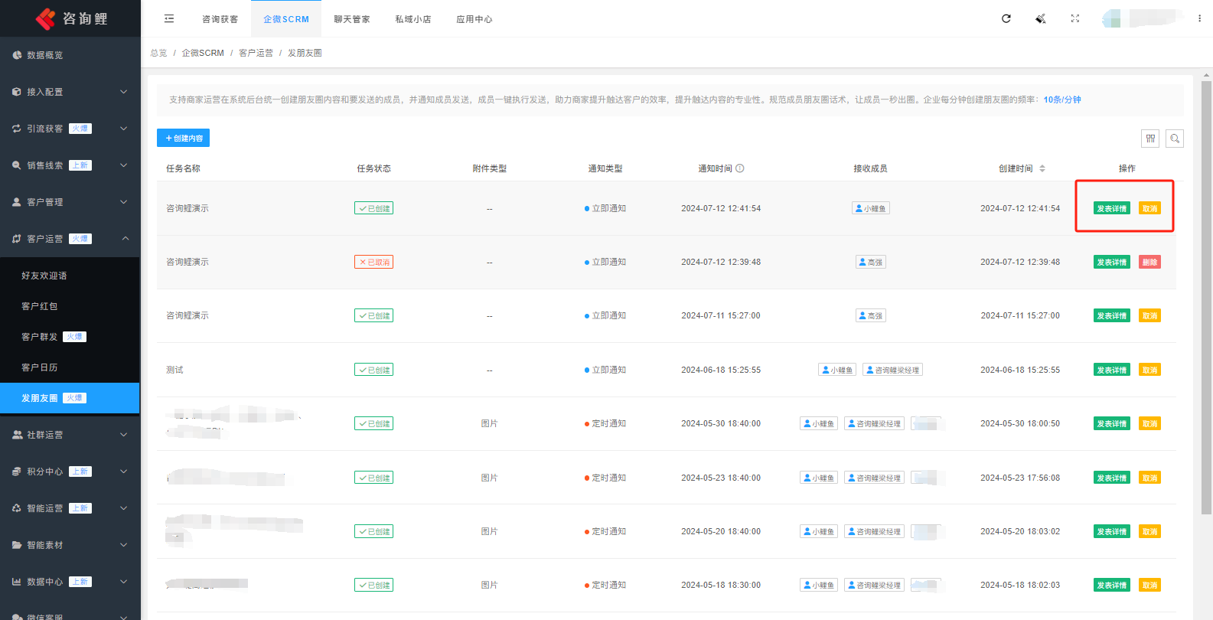
Task: Open the 私域小店 top tab
Action: [x=413, y=19]
